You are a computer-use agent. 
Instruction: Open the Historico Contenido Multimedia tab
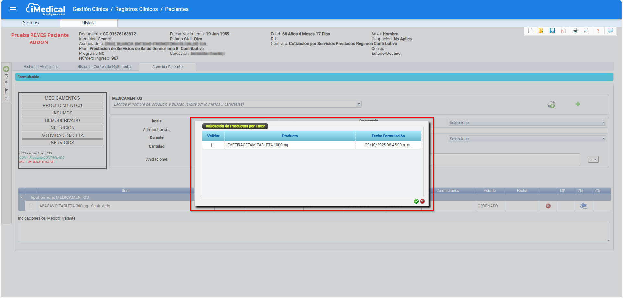pos(104,67)
